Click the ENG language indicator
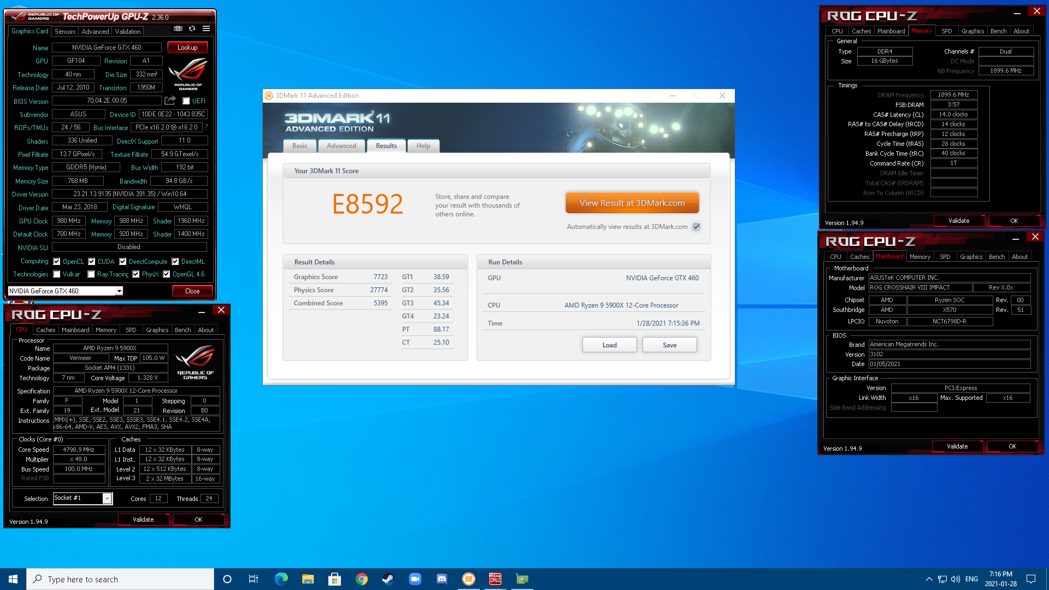This screenshot has height=590, width=1049. pyautogui.click(x=971, y=579)
